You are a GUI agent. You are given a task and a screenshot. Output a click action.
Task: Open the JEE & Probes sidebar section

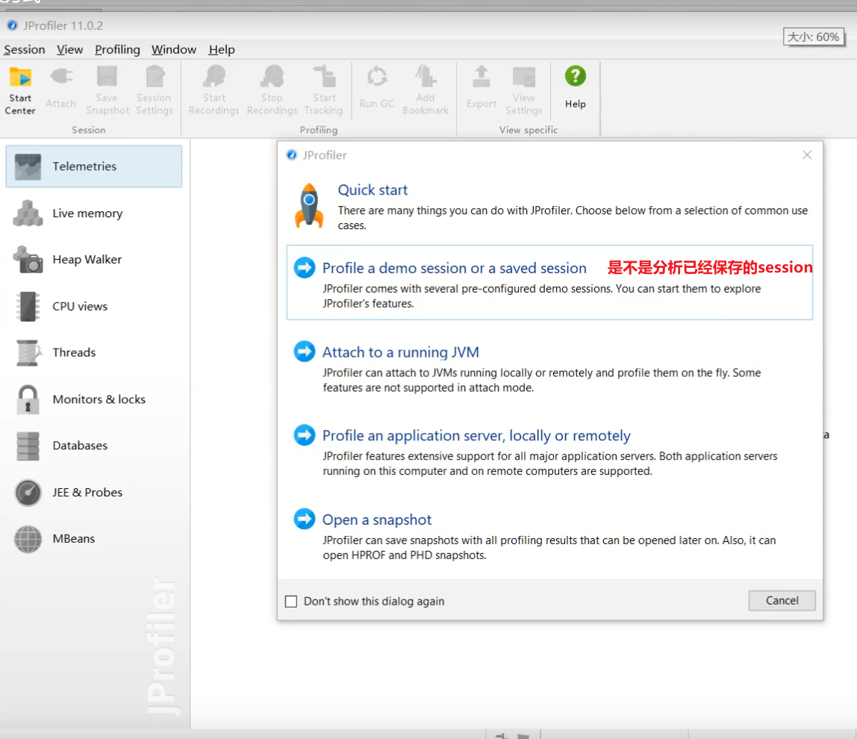pos(94,492)
